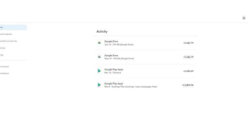Click the -CA$2.79 amount for May 14
The image size is (248, 139).
[188, 57]
